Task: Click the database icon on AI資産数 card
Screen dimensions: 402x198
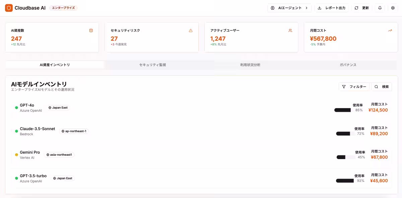Action: (91, 31)
